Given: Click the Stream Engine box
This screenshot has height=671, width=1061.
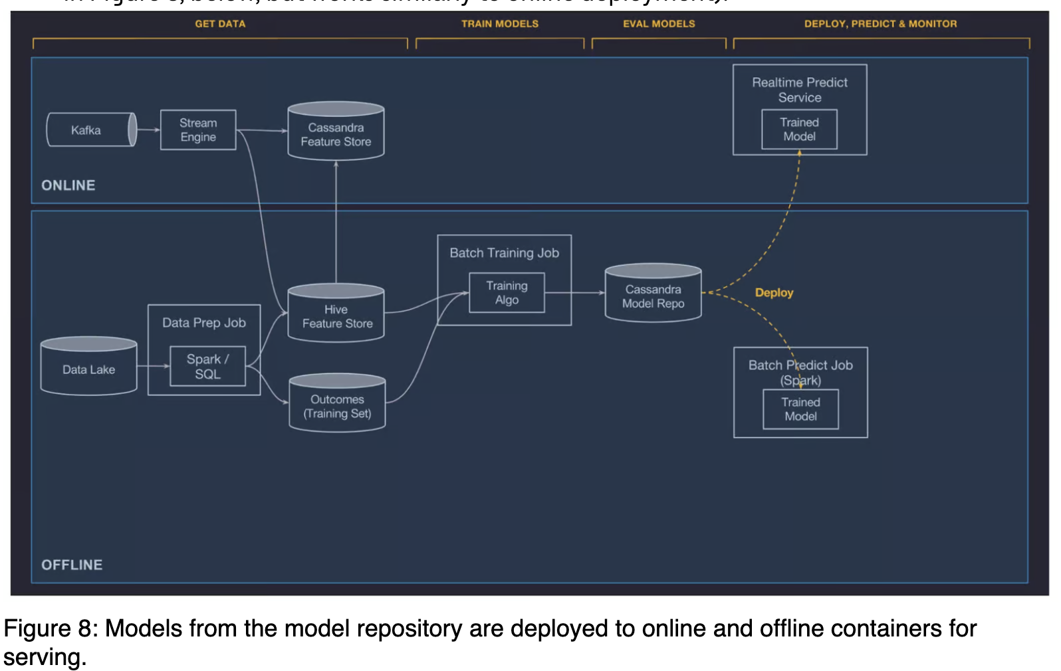Looking at the screenshot, I should click(x=198, y=130).
